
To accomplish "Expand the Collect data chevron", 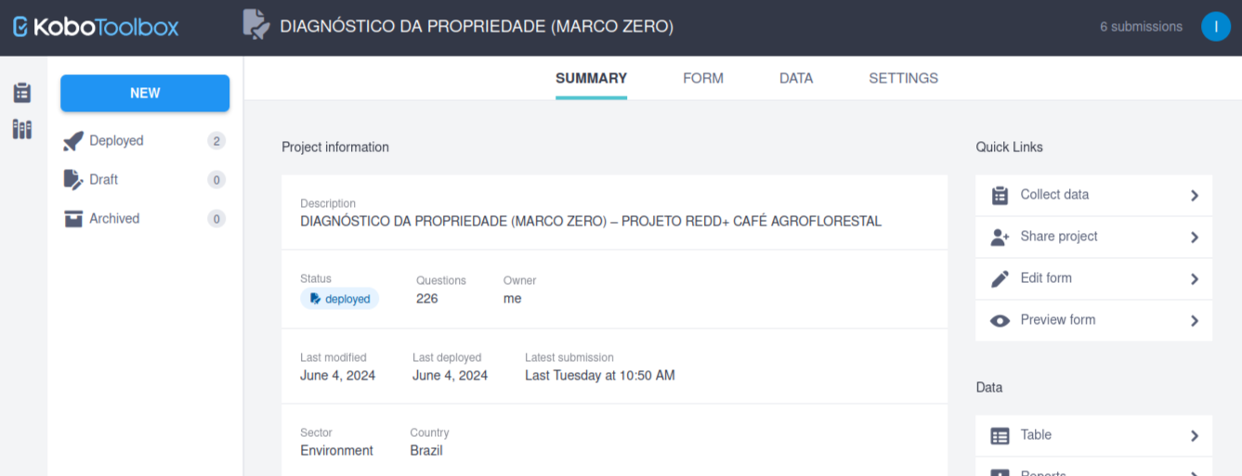I will [x=1195, y=196].
